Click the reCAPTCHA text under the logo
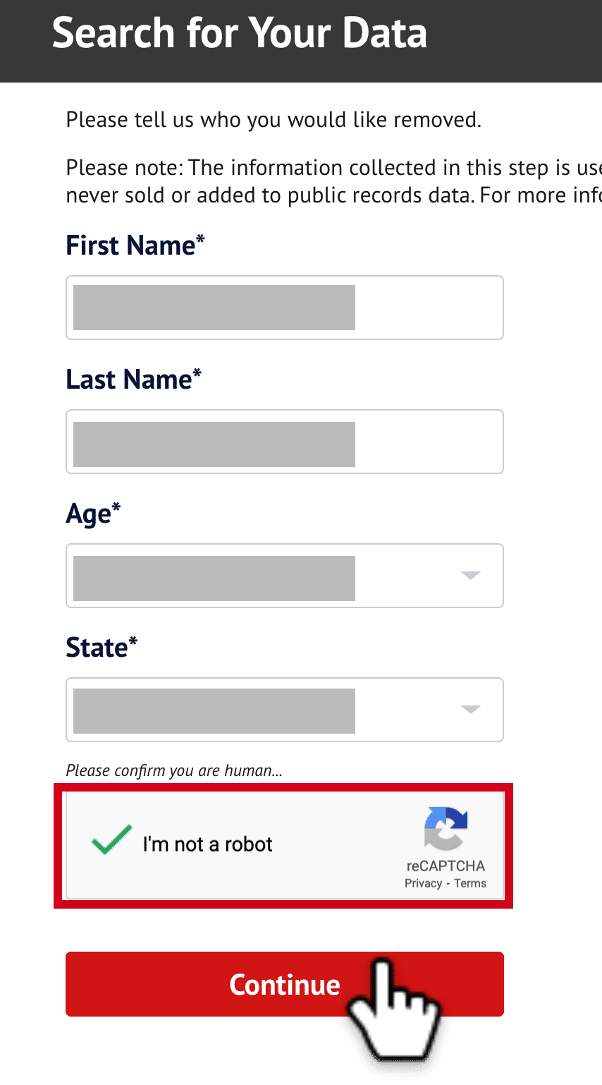 [446, 866]
